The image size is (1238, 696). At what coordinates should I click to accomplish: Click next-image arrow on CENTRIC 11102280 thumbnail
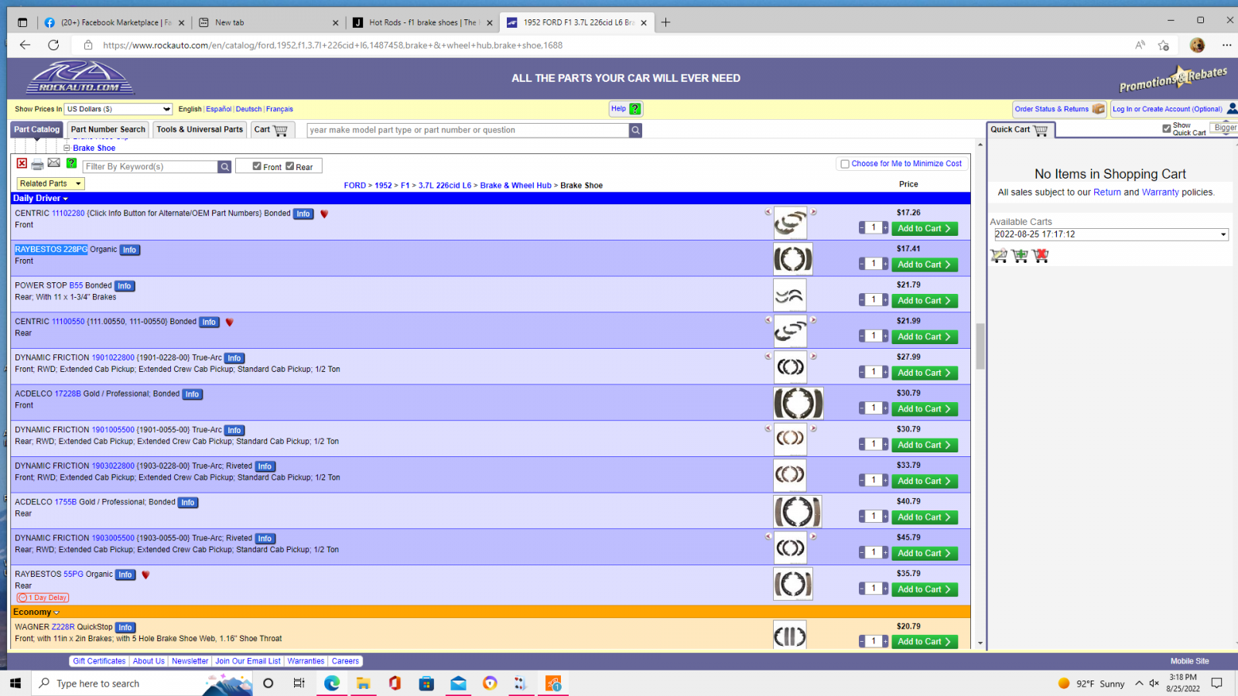pos(813,212)
